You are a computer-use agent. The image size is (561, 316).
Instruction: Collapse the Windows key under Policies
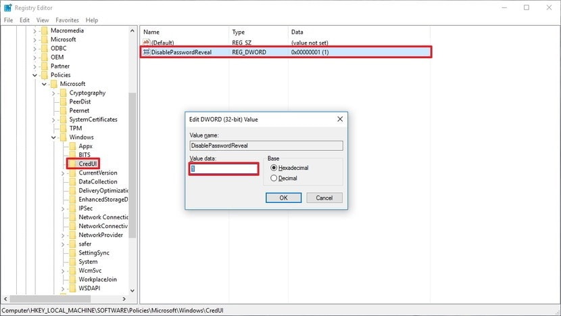click(53, 137)
